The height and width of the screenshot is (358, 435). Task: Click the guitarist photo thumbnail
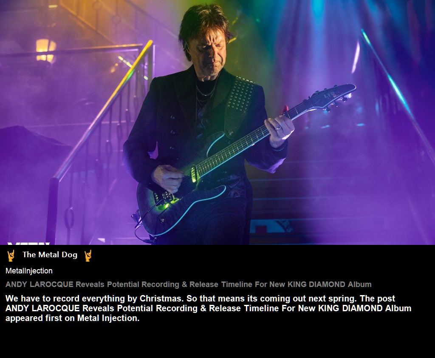coord(217,122)
